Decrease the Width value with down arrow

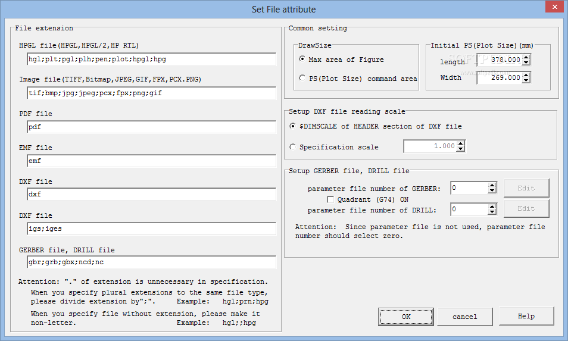(526, 80)
